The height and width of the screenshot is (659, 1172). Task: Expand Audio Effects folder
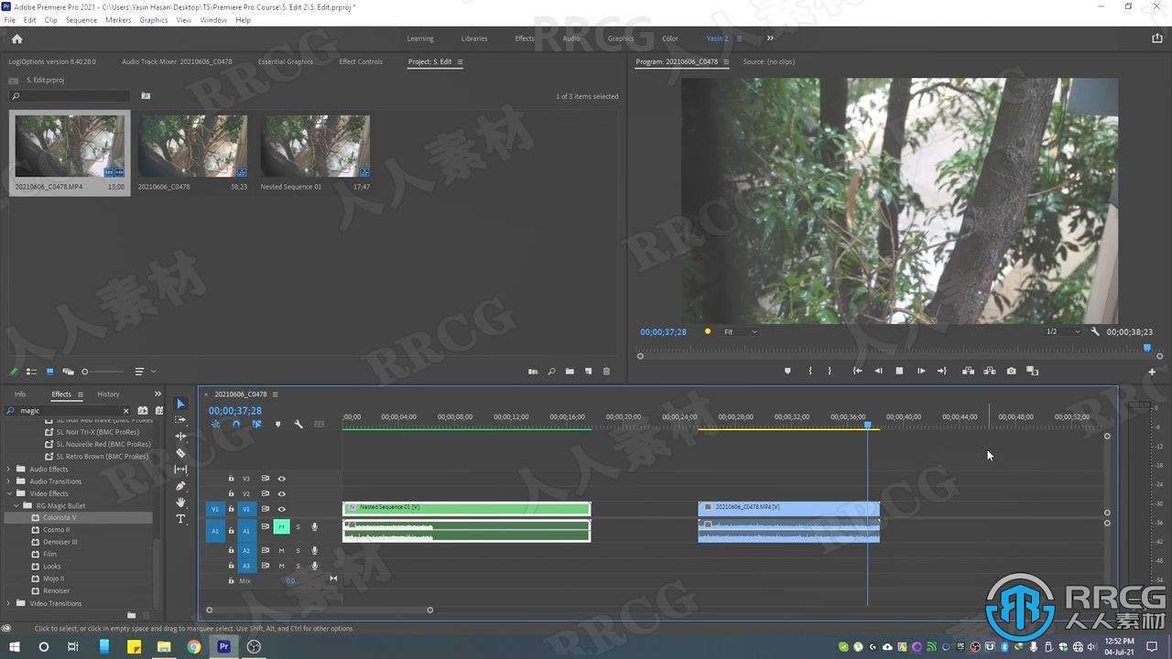click(x=9, y=469)
